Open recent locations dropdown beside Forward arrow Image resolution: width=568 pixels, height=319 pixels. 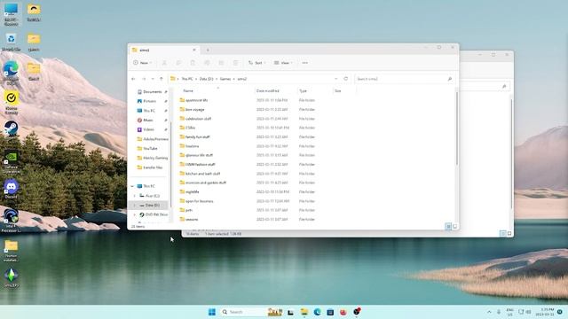153,79
